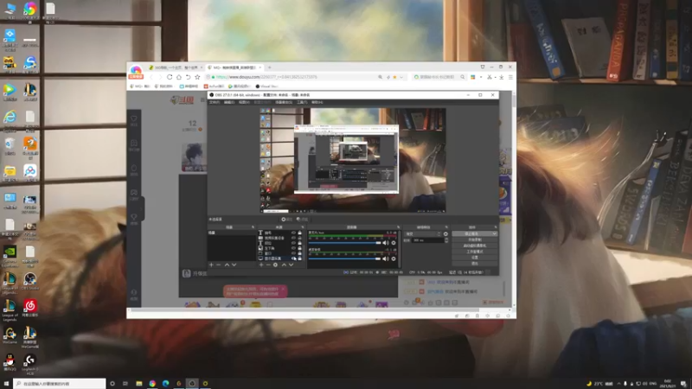Toggle visibility eye of third source row
This screenshot has width=692, height=389.
pyautogui.click(x=293, y=243)
